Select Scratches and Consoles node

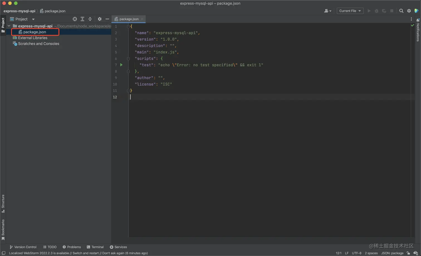[38, 44]
